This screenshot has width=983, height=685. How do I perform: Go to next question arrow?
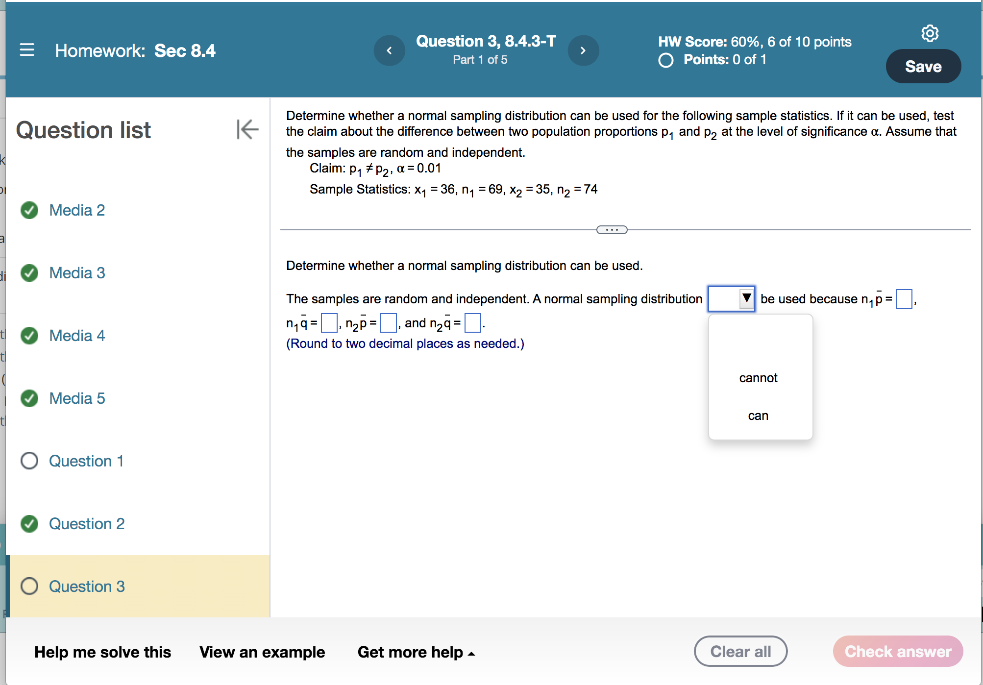click(x=583, y=50)
